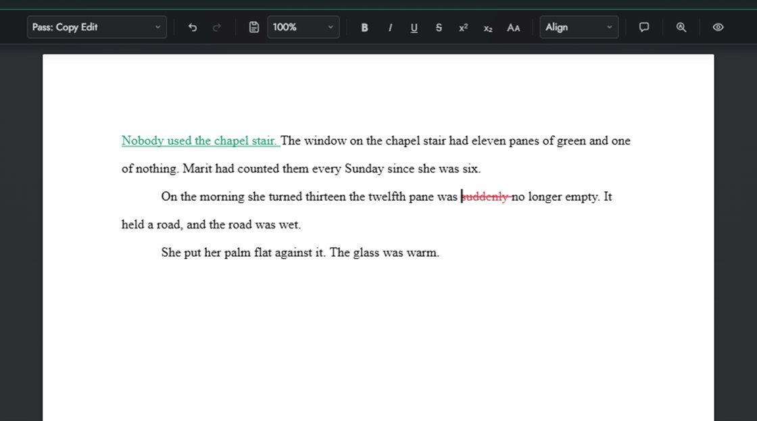Click the word "twelfth" in the document
757x421 pixels.
pyautogui.click(x=387, y=197)
